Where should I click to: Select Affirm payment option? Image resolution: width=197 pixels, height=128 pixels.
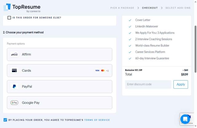tap(59, 54)
